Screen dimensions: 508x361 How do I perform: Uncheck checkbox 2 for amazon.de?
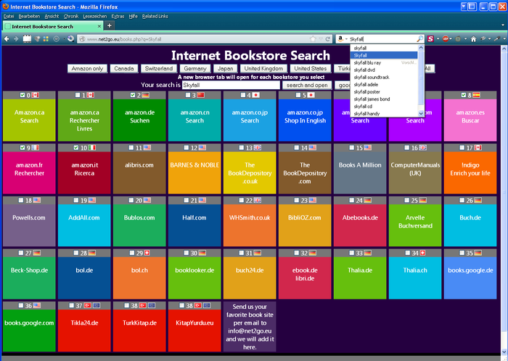[x=133, y=95]
